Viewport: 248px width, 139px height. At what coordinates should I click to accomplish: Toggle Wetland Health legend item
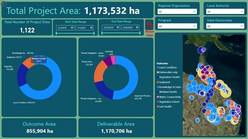[168, 92]
